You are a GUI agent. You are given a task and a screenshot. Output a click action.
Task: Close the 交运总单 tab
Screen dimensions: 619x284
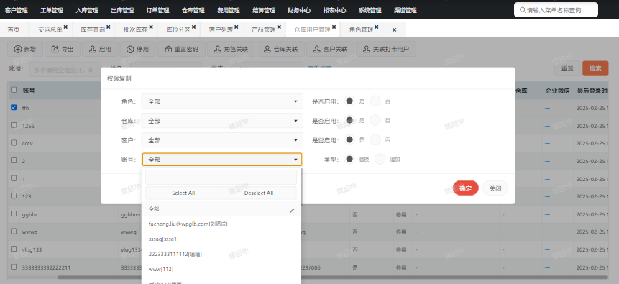[x=65, y=27]
